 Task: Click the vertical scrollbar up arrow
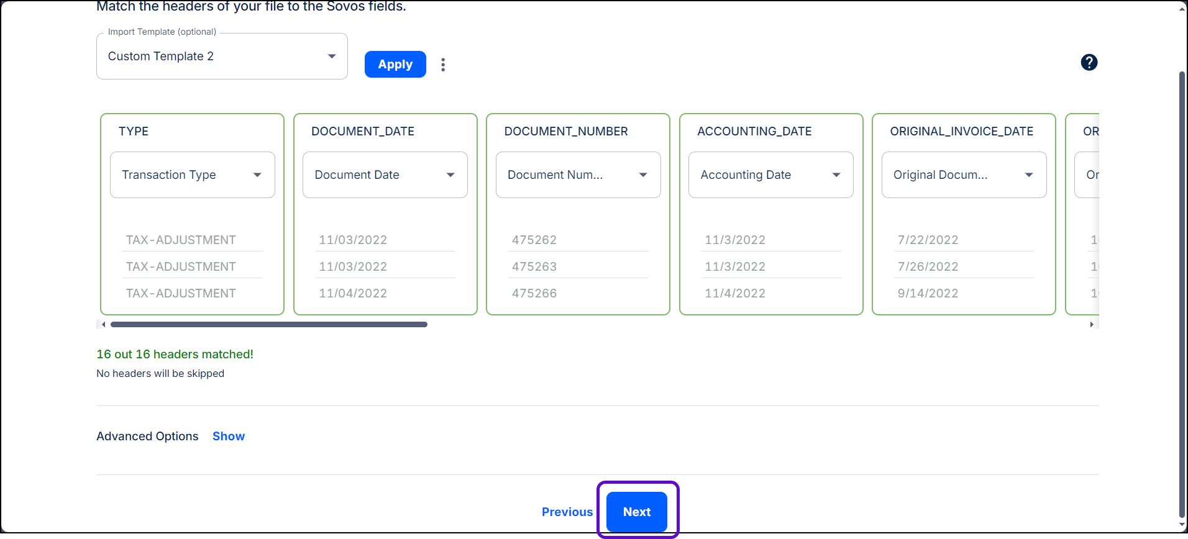(1182, 9)
